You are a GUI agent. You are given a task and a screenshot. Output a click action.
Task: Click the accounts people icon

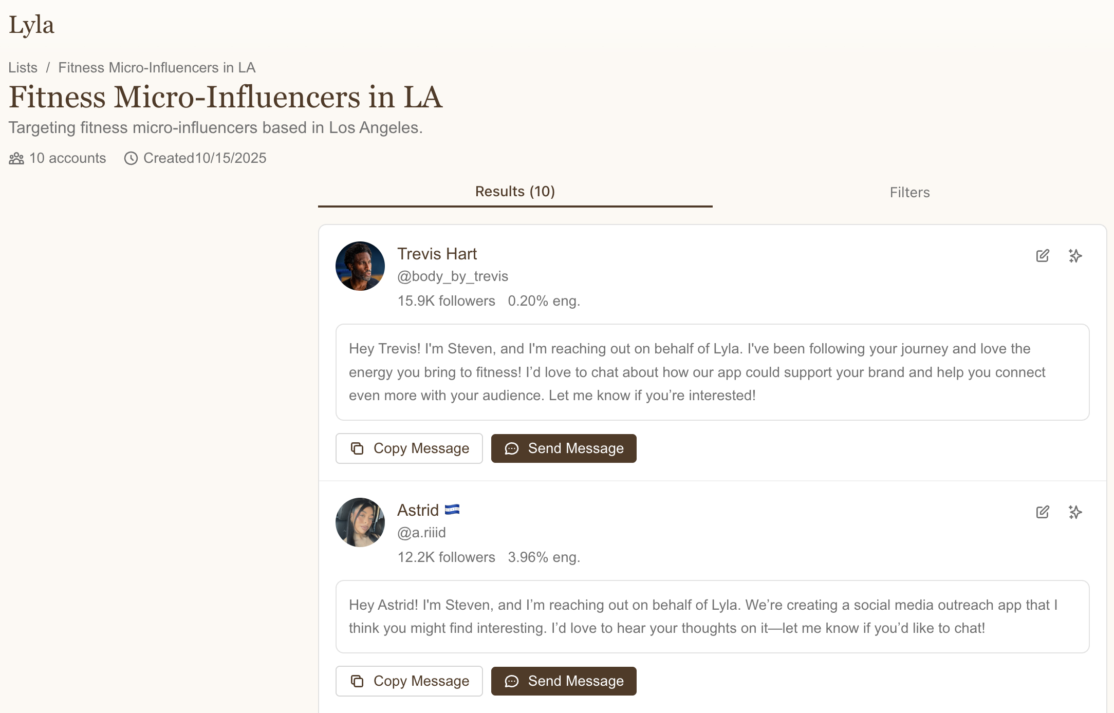[16, 158]
